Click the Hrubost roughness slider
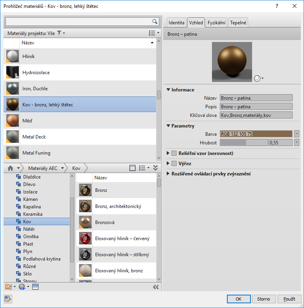304x308 pixels. pyautogui.click(x=244, y=142)
